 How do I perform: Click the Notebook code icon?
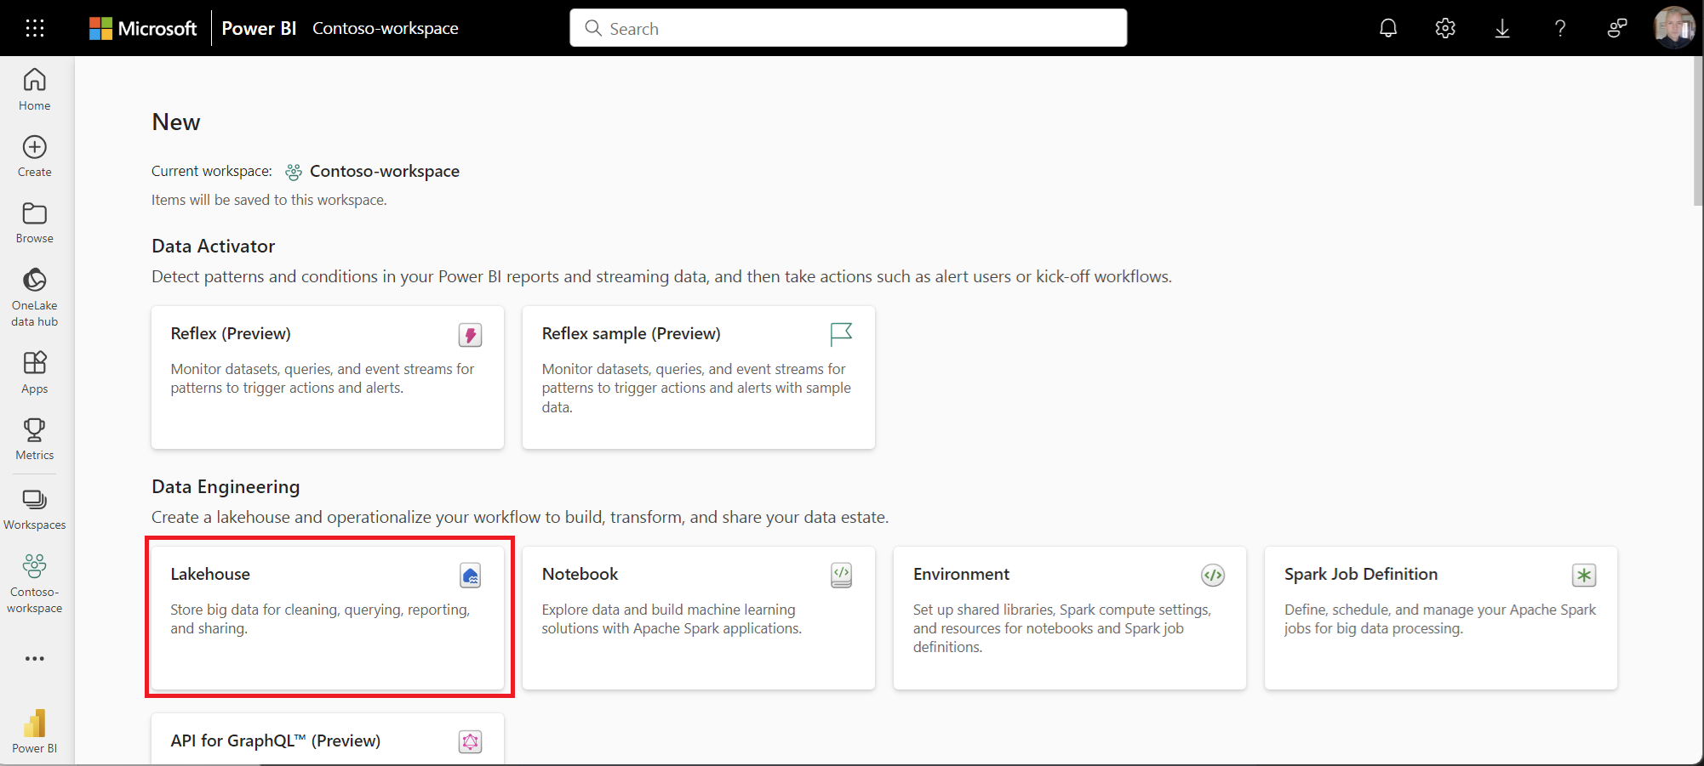click(x=842, y=575)
